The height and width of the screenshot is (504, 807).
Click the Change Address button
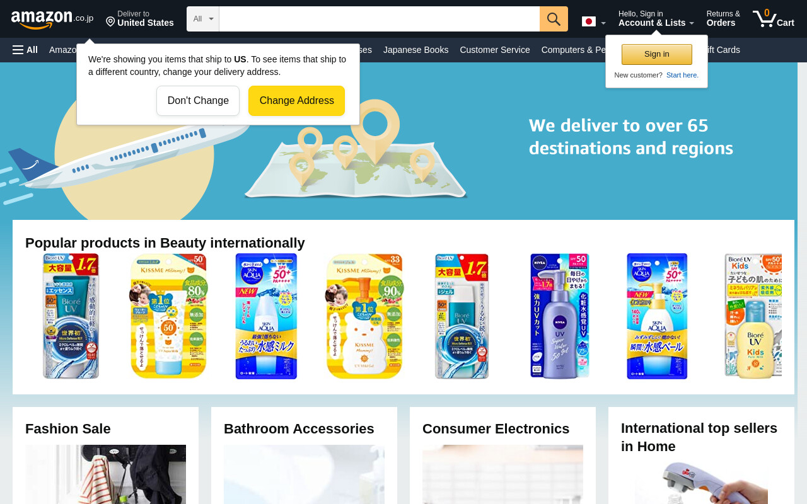[297, 101]
